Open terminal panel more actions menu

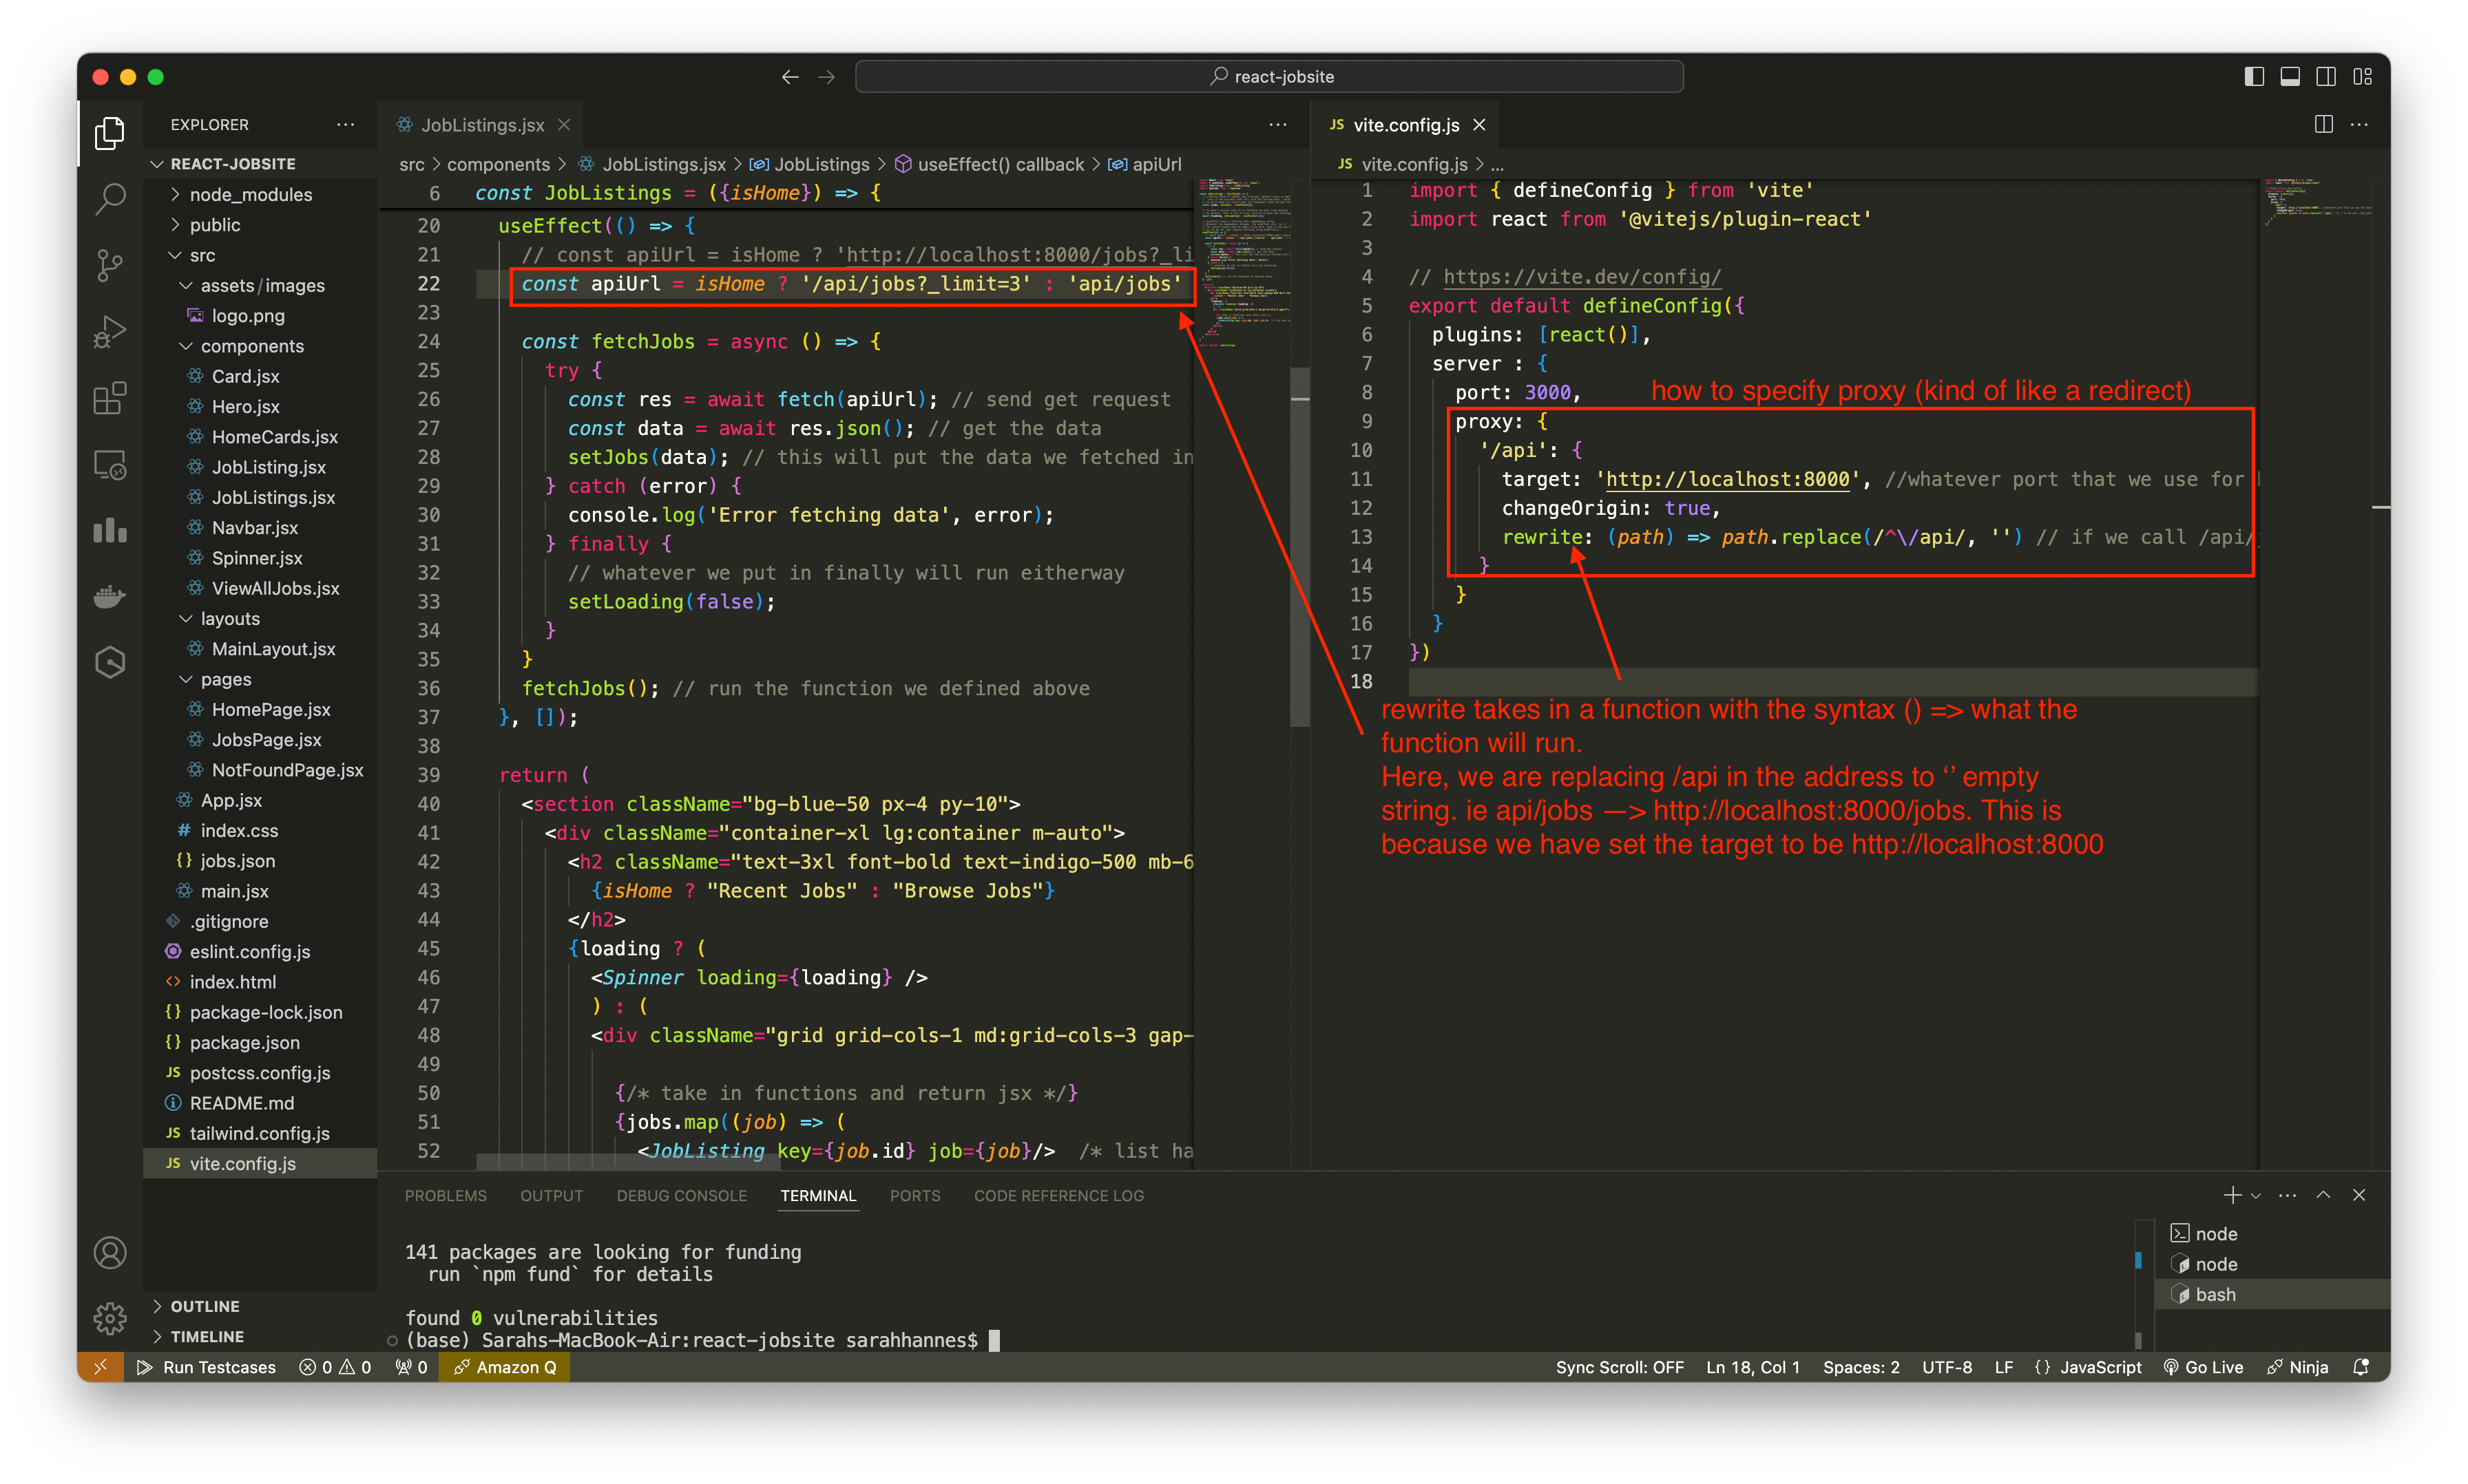tap(2287, 1195)
